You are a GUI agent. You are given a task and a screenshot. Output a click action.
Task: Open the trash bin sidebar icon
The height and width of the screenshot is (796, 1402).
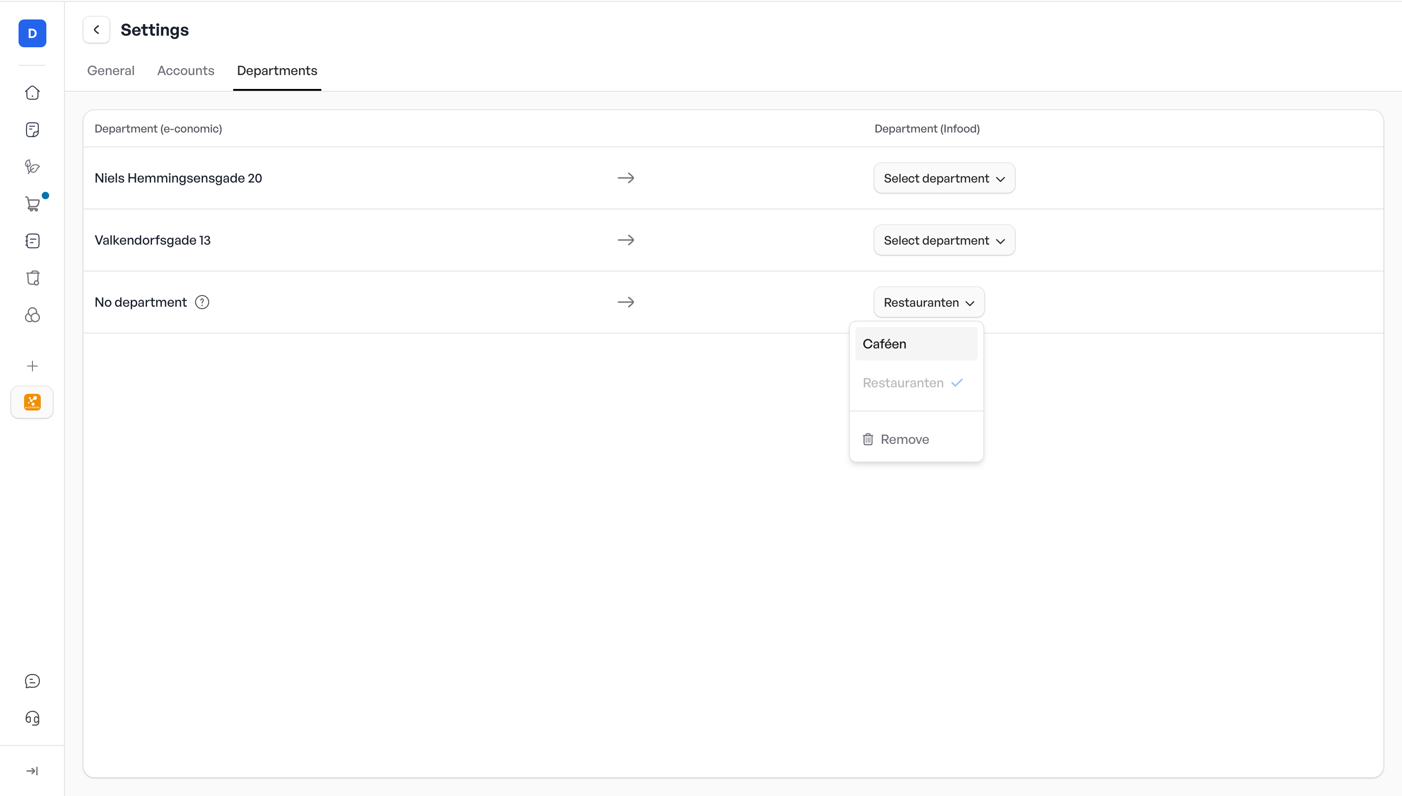pyautogui.click(x=32, y=278)
